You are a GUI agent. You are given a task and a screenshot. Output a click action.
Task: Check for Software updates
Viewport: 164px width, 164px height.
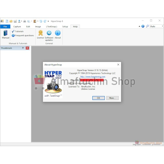tap(49, 35)
